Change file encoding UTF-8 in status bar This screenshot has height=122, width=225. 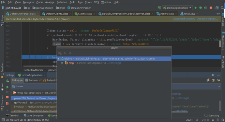pyautogui.click(x=205, y=120)
